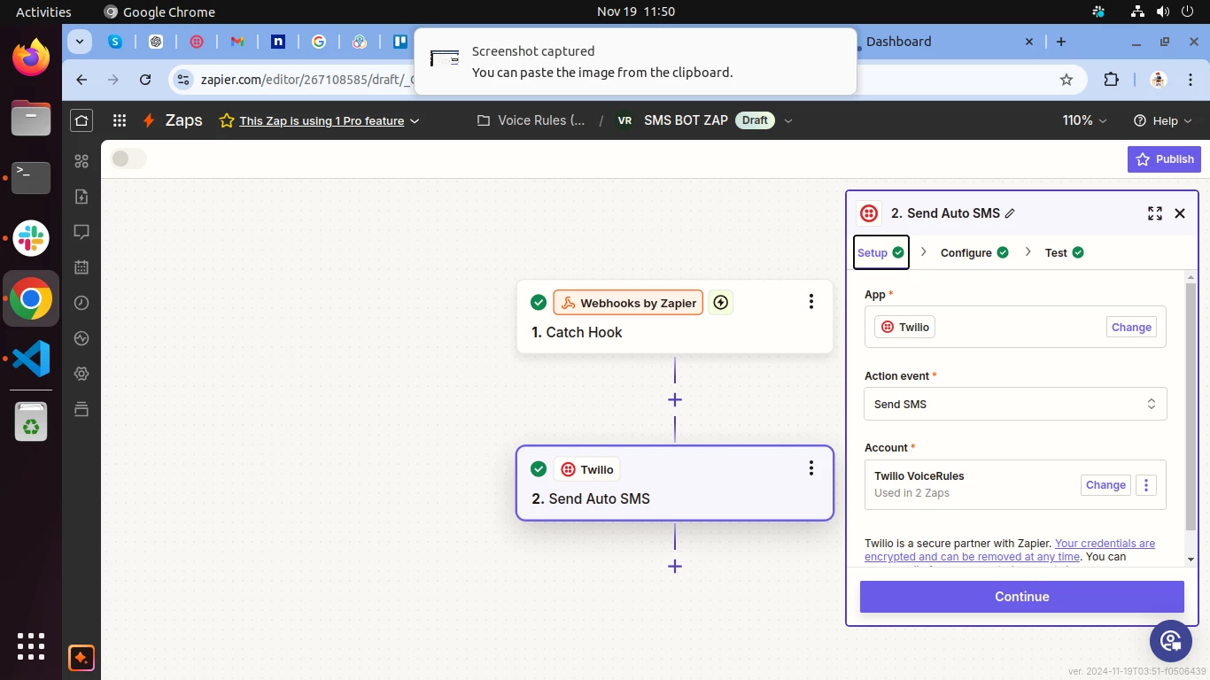Image resolution: width=1210 pixels, height=680 pixels.
Task: Switch to the Skype browser tab
Action: click(115, 42)
